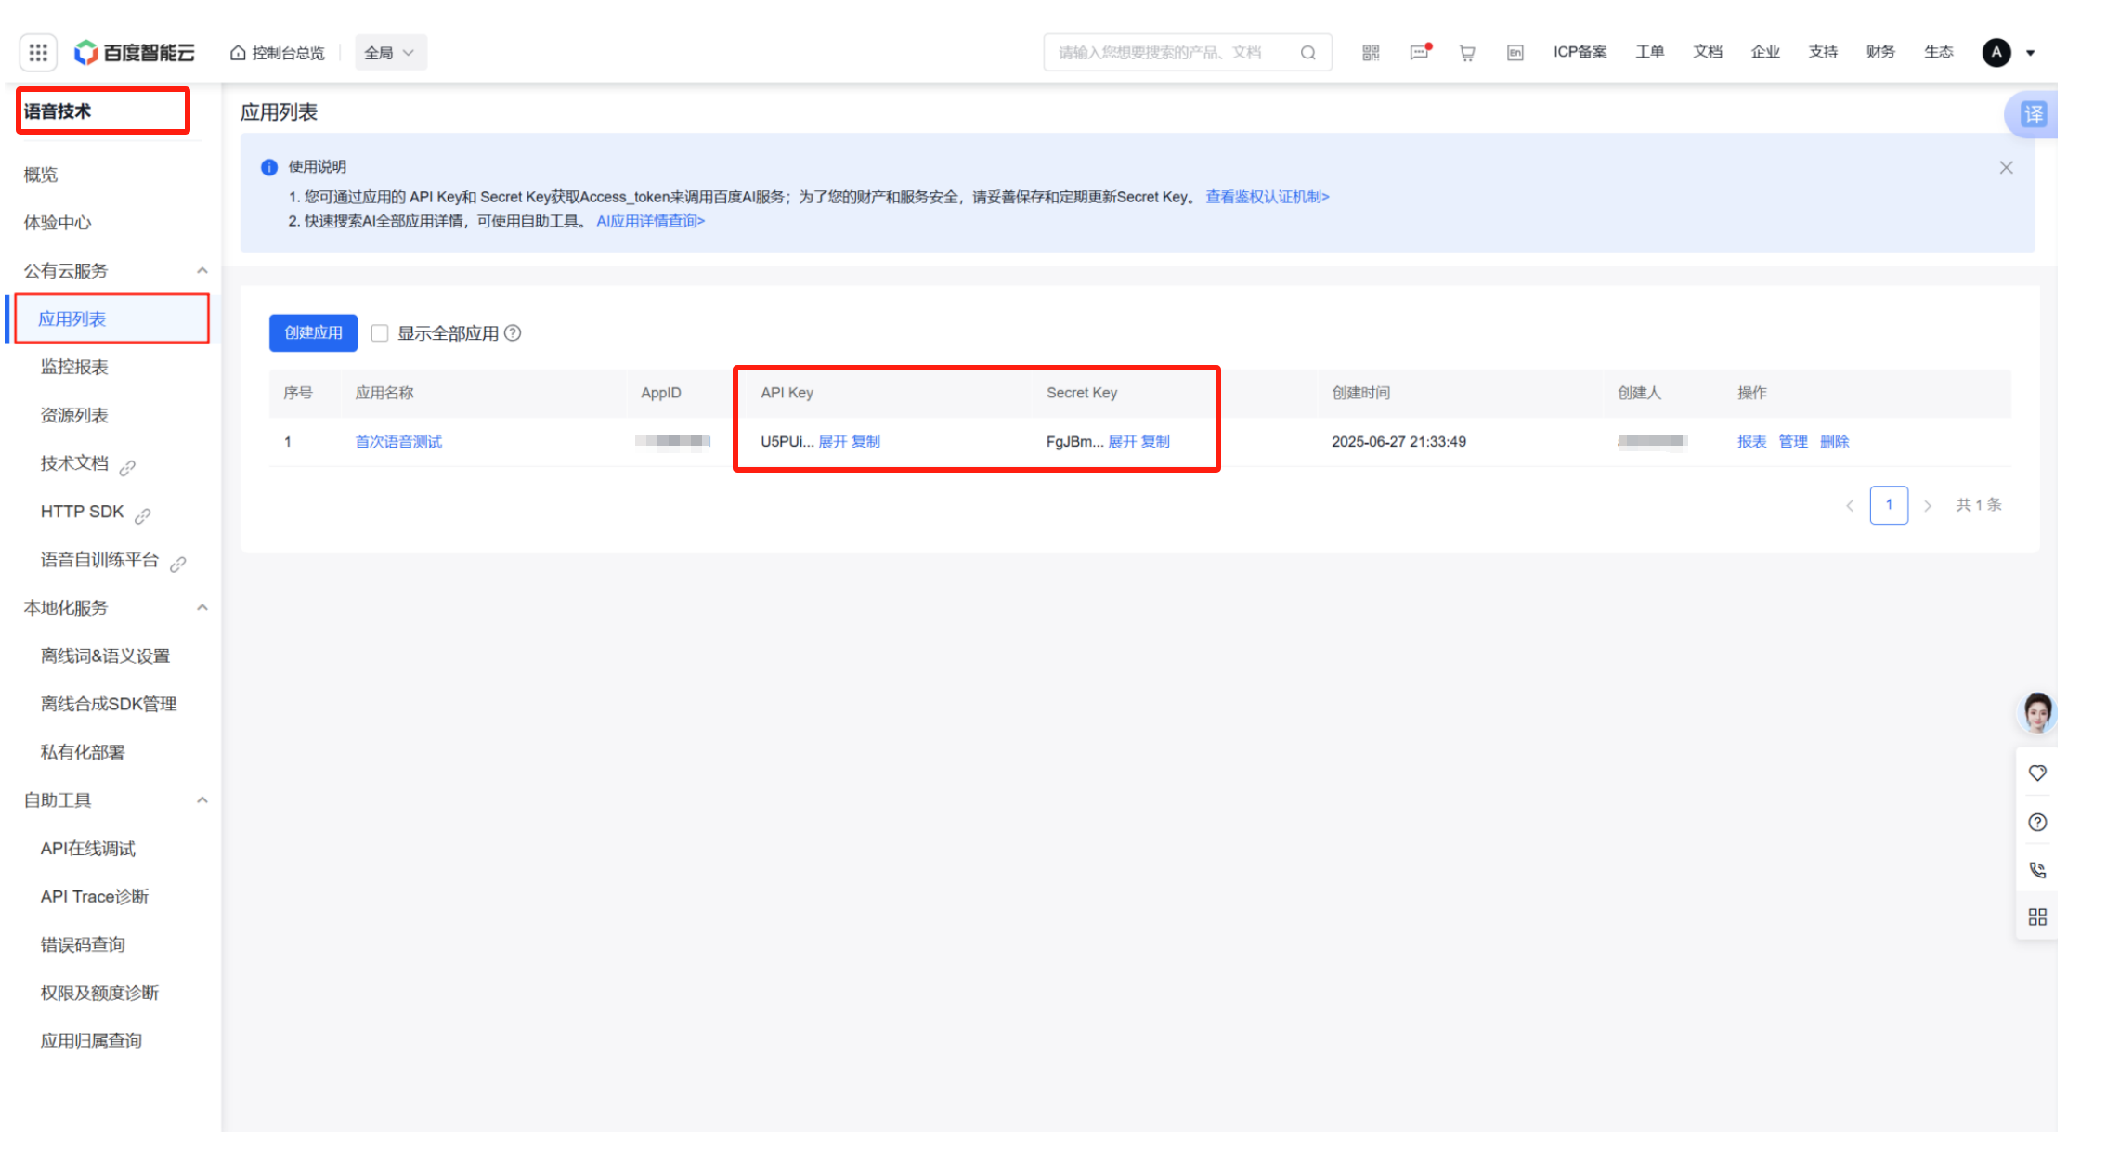Click the 创建应用 button
This screenshot has height=1169, width=2107.
313,332
